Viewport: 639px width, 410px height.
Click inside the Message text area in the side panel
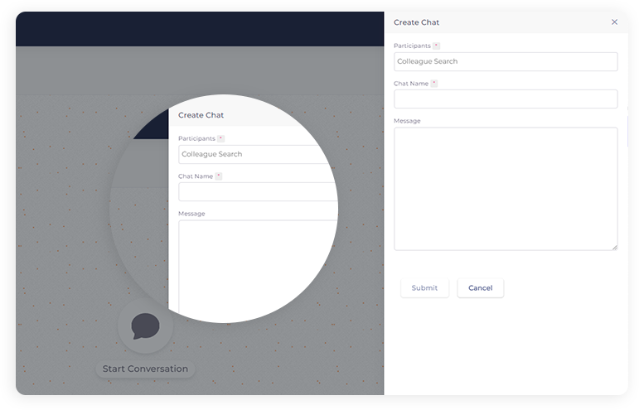pyautogui.click(x=506, y=188)
